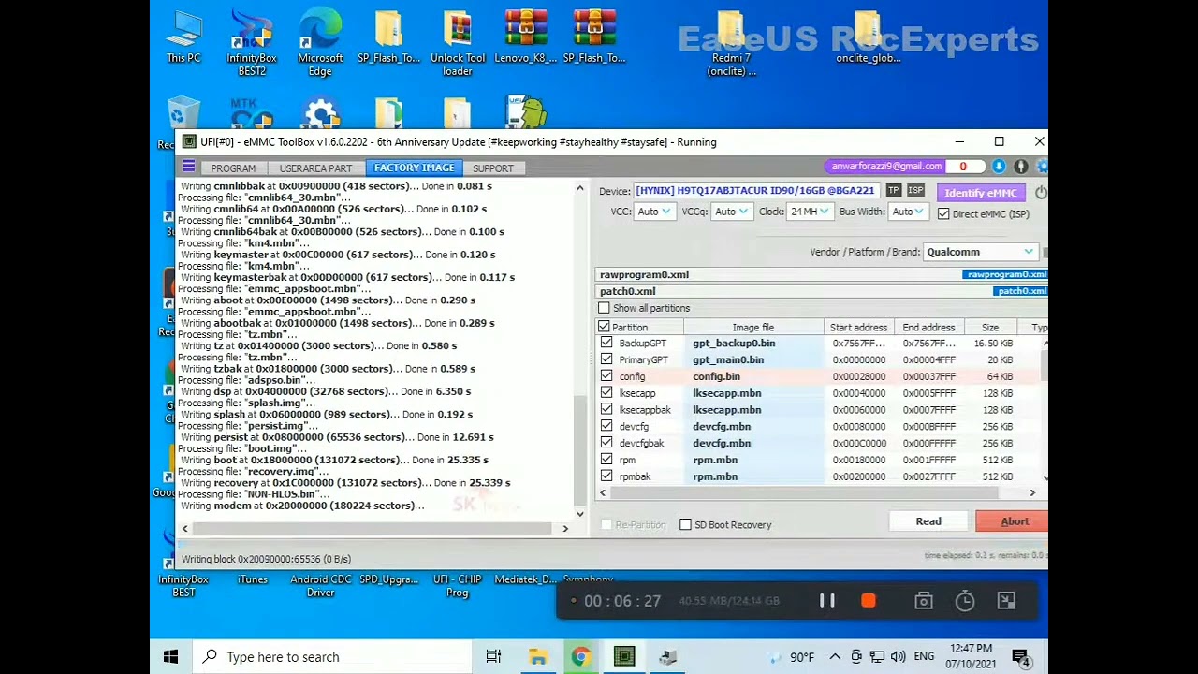Open recorder timer settings icon
The image size is (1198, 674).
(x=965, y=601)
